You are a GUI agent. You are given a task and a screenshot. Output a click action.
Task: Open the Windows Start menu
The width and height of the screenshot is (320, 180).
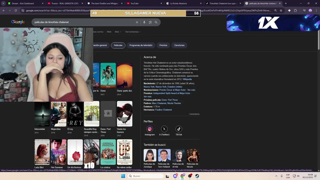pos(123,176)
